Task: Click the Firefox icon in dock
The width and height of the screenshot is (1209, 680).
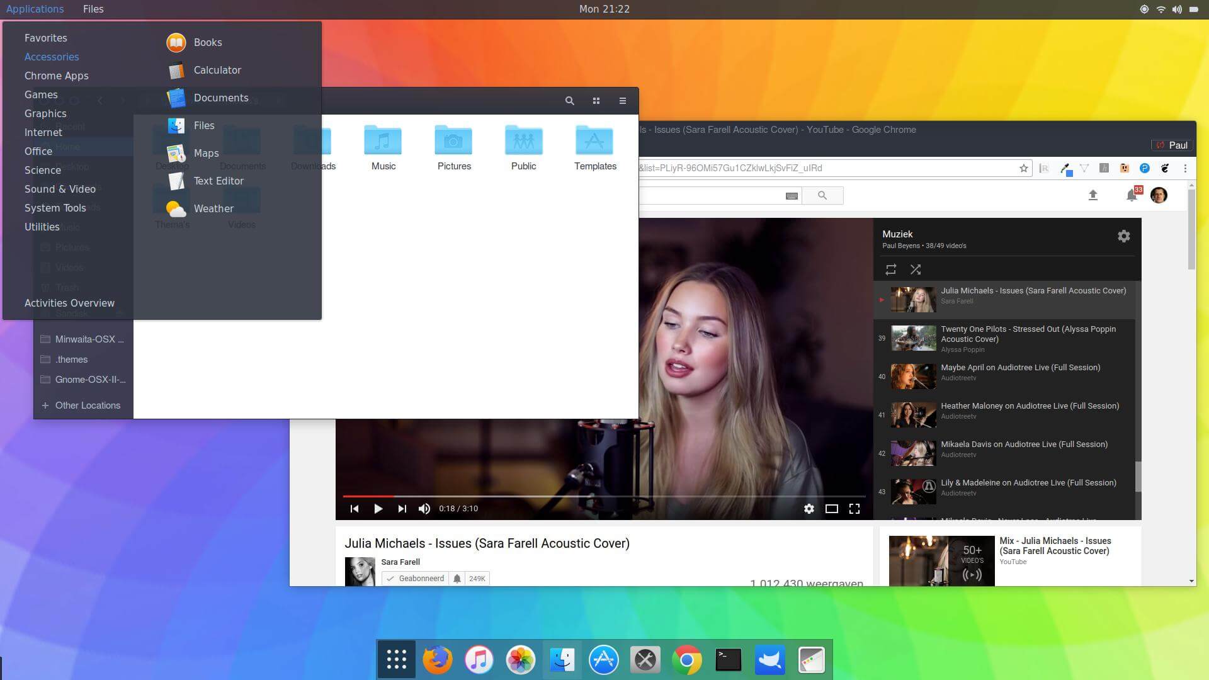Action: point(437,660)
